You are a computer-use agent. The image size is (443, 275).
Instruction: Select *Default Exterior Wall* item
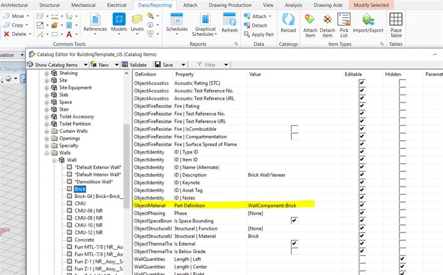(x=98, y=167)
